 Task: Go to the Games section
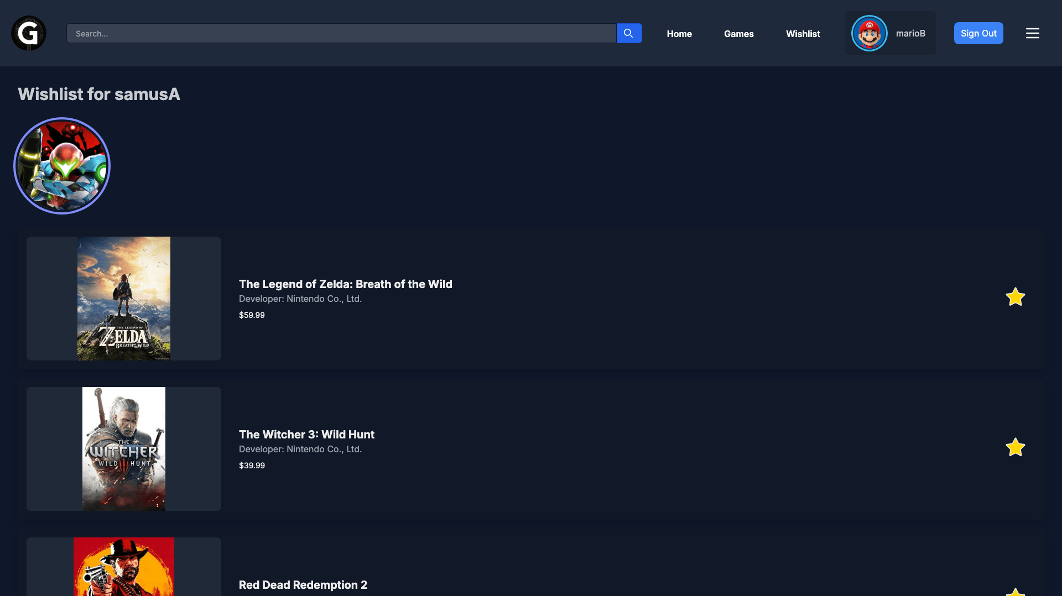tap(738, 34)
